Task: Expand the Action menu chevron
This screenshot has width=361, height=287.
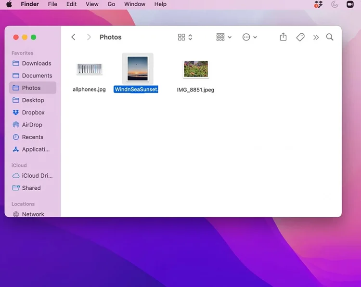Action: click(255, 37)
